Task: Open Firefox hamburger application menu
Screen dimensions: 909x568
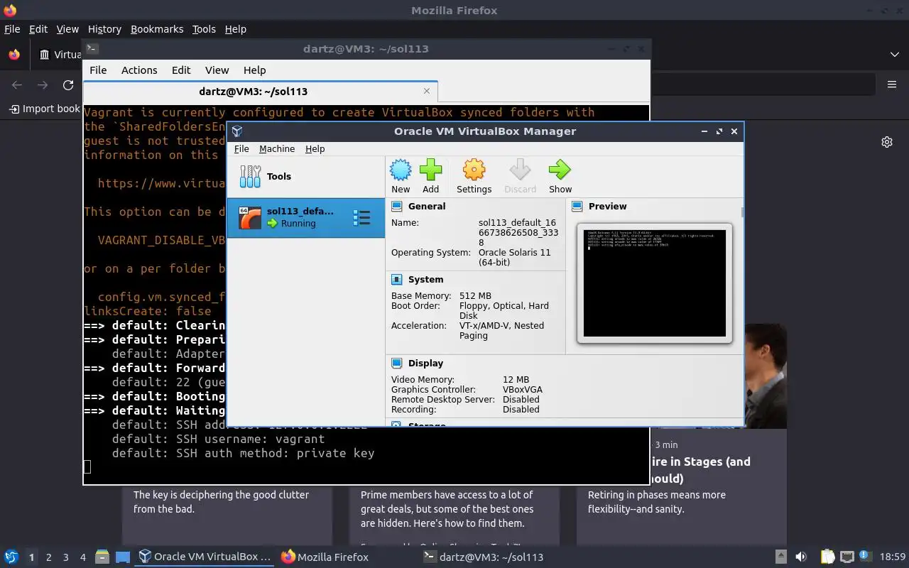Action: [892, 85]
